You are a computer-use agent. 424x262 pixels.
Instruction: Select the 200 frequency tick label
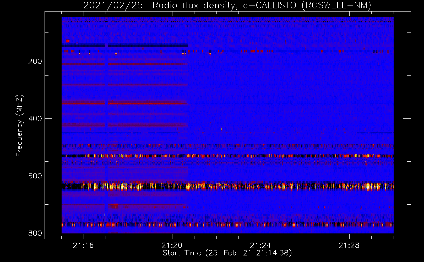click(35, 61)
